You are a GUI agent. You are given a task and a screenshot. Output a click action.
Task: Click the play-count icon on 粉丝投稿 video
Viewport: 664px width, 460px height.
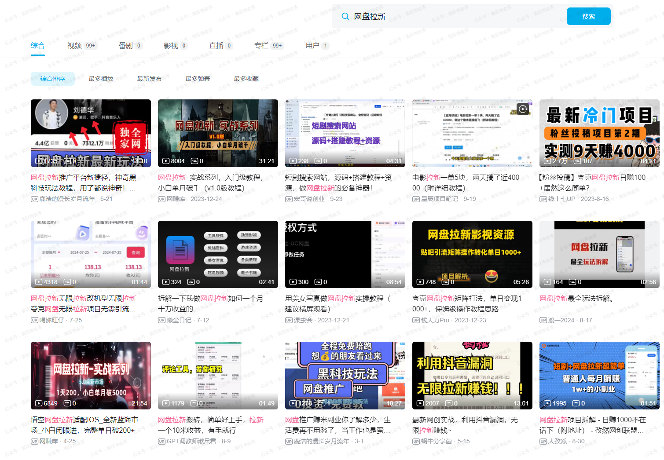point(547,161)
